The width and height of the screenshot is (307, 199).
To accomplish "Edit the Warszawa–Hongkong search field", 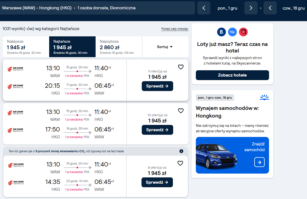I will click(x=98, y=8).
